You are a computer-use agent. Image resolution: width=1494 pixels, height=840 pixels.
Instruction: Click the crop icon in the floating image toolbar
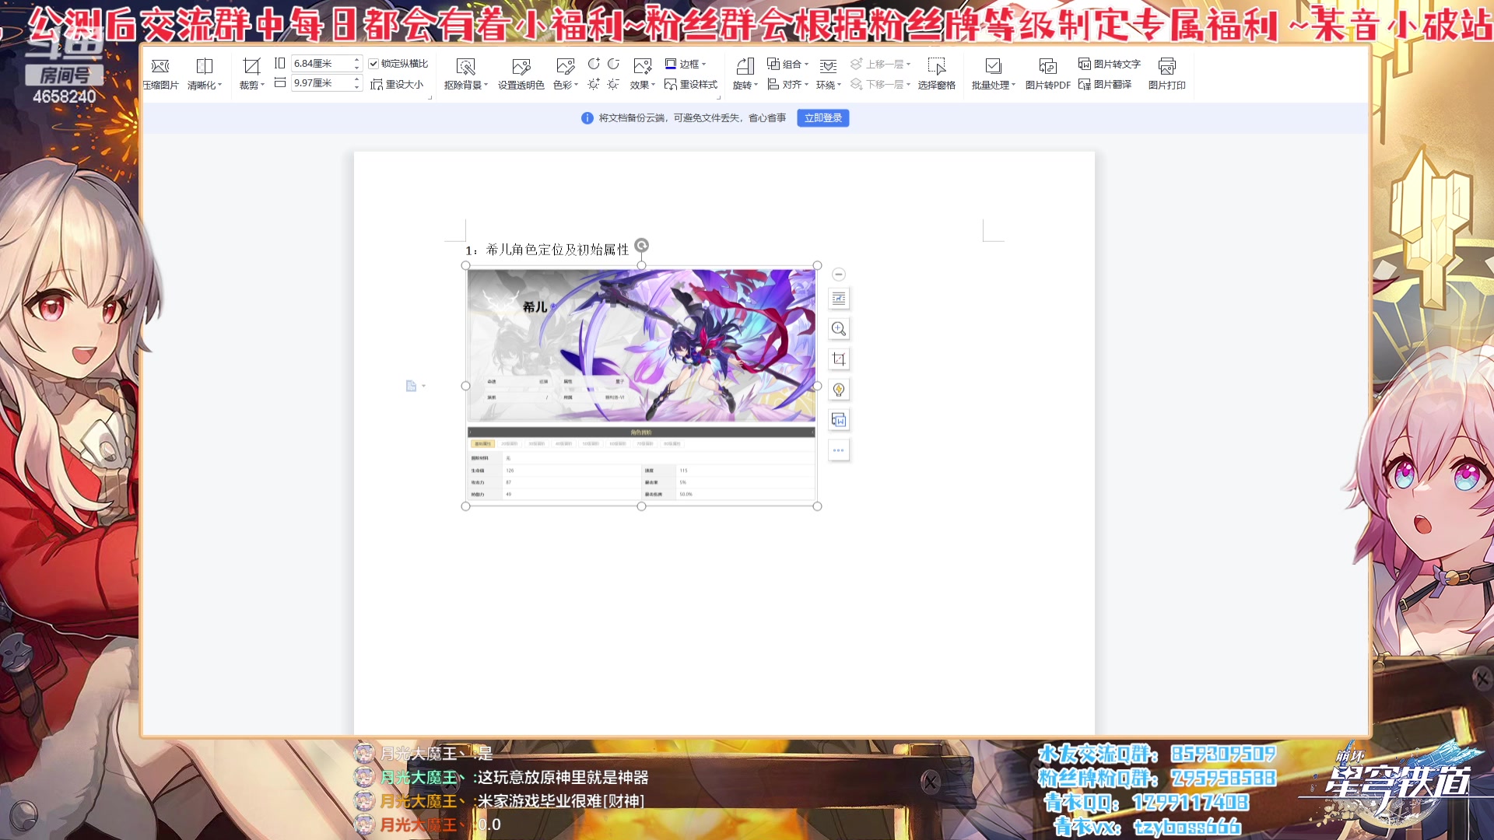[x=838, y=359]
